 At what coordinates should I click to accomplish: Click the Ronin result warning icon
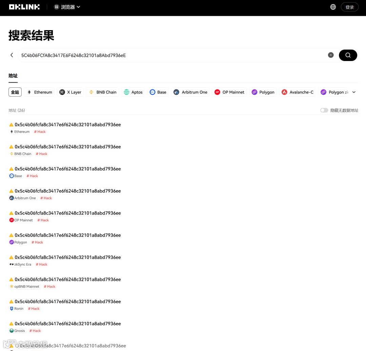11,302
